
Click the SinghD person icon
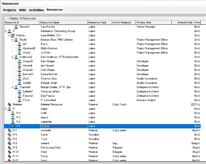point(19,83)
